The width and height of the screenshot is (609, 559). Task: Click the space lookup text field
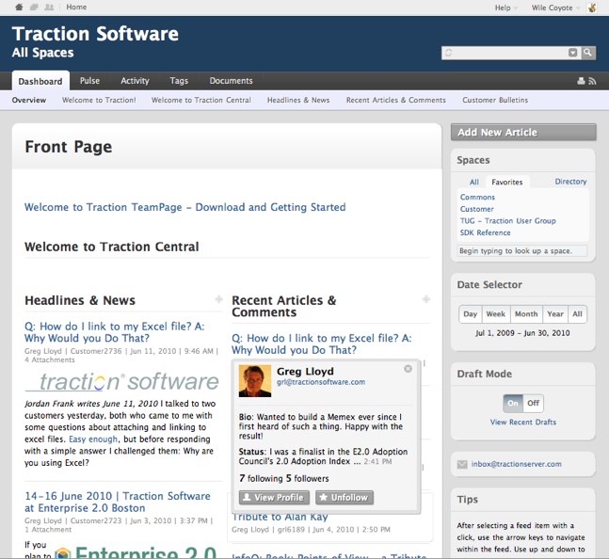[x=521, y=251]
